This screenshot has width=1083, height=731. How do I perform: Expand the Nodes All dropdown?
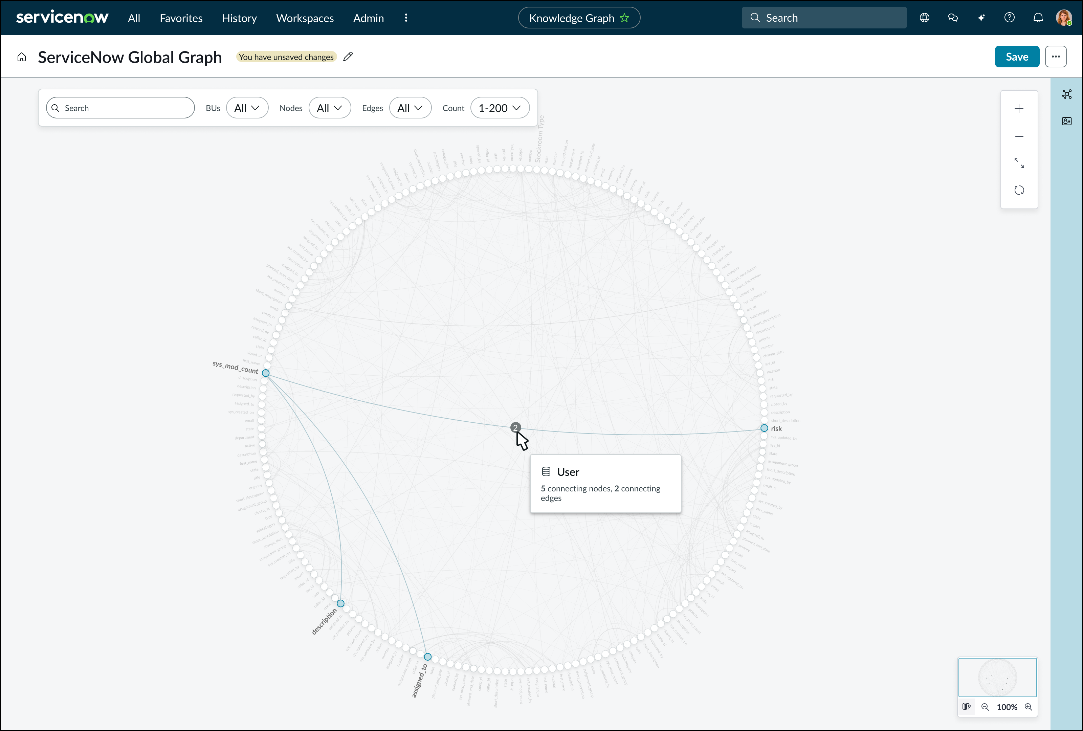tap(329, 108)
